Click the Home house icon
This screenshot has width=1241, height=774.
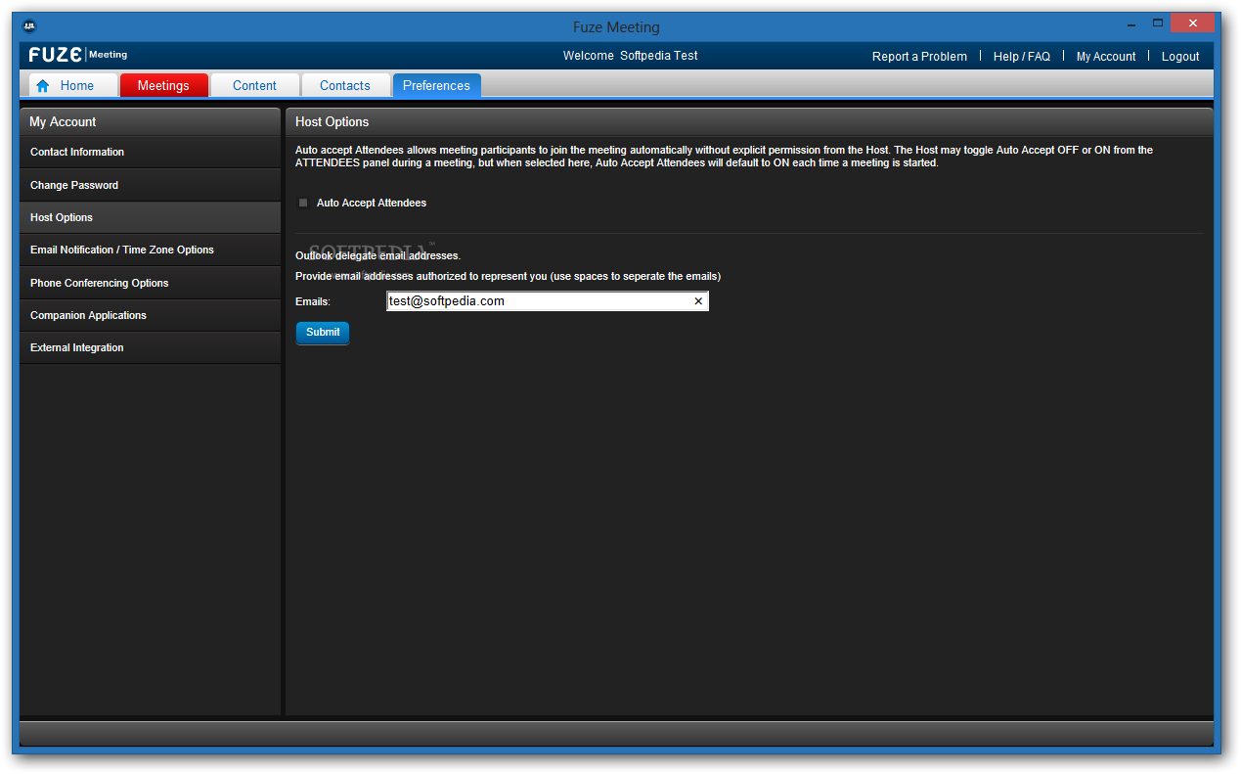point(42,86)
